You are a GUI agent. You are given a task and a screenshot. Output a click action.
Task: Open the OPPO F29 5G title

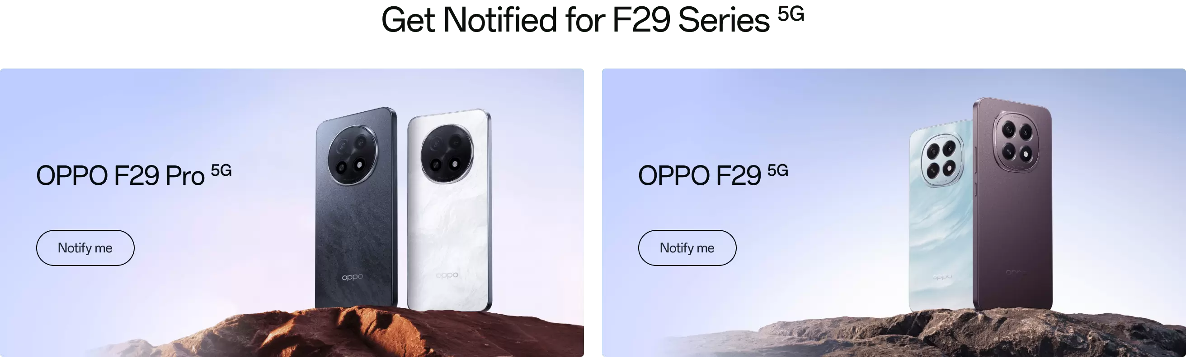tap(713, 175)
